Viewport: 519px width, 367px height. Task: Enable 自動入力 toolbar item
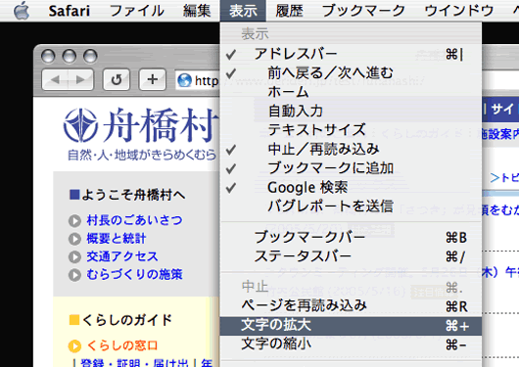click(x=351, y=111)
